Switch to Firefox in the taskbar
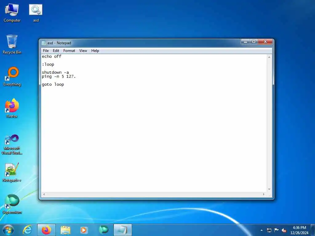 [46, 230]
